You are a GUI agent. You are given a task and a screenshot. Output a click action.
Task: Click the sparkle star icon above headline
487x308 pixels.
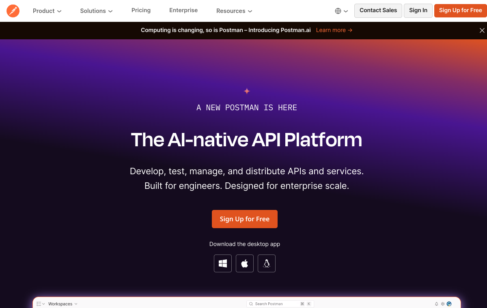pyautogui.click(x=247, y=91)
